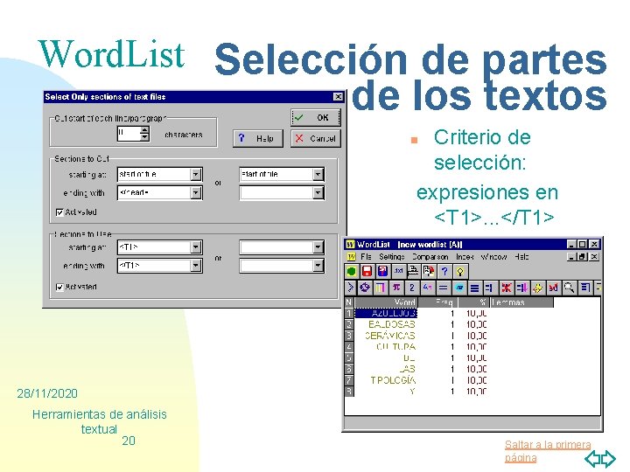Confirm with the OK button
Screen dimensions: 630x472
(316, 118)
